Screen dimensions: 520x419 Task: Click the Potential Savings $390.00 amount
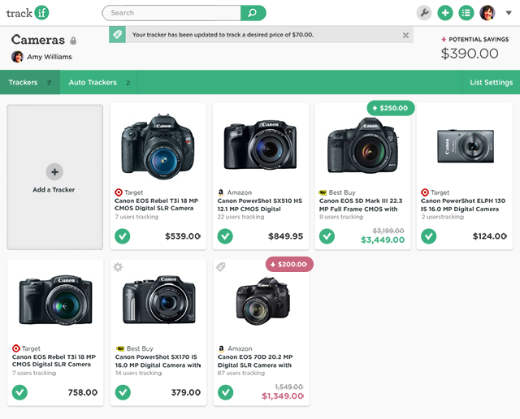pyautogui.click(x=470, y=54)
